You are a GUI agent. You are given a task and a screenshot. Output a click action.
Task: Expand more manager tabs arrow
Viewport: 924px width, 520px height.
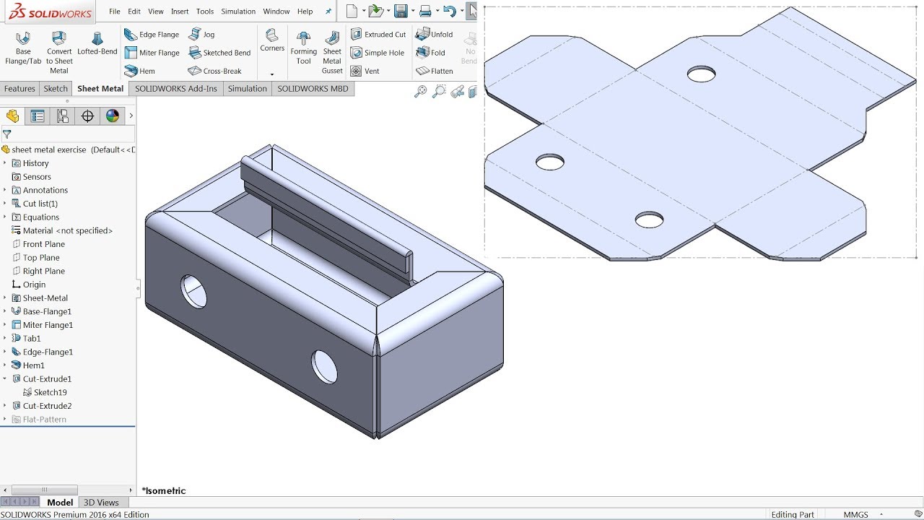131,116
